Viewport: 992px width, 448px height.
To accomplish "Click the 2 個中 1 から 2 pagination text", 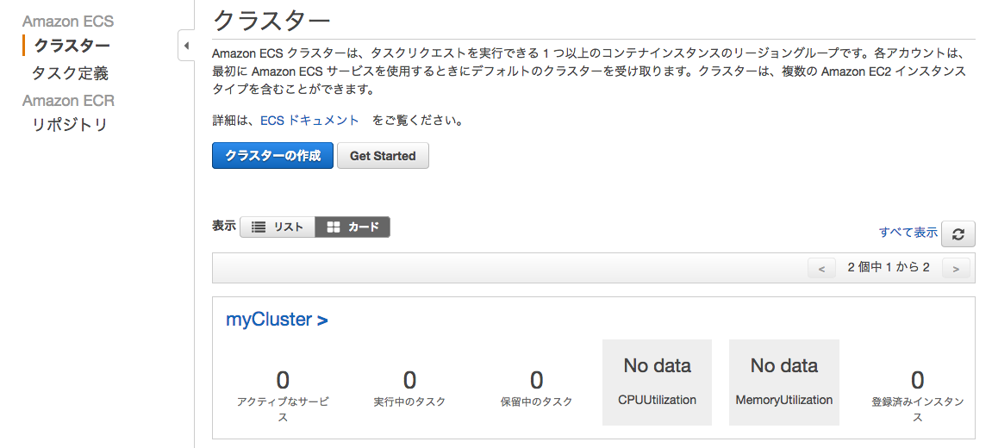I will [889, 268].
